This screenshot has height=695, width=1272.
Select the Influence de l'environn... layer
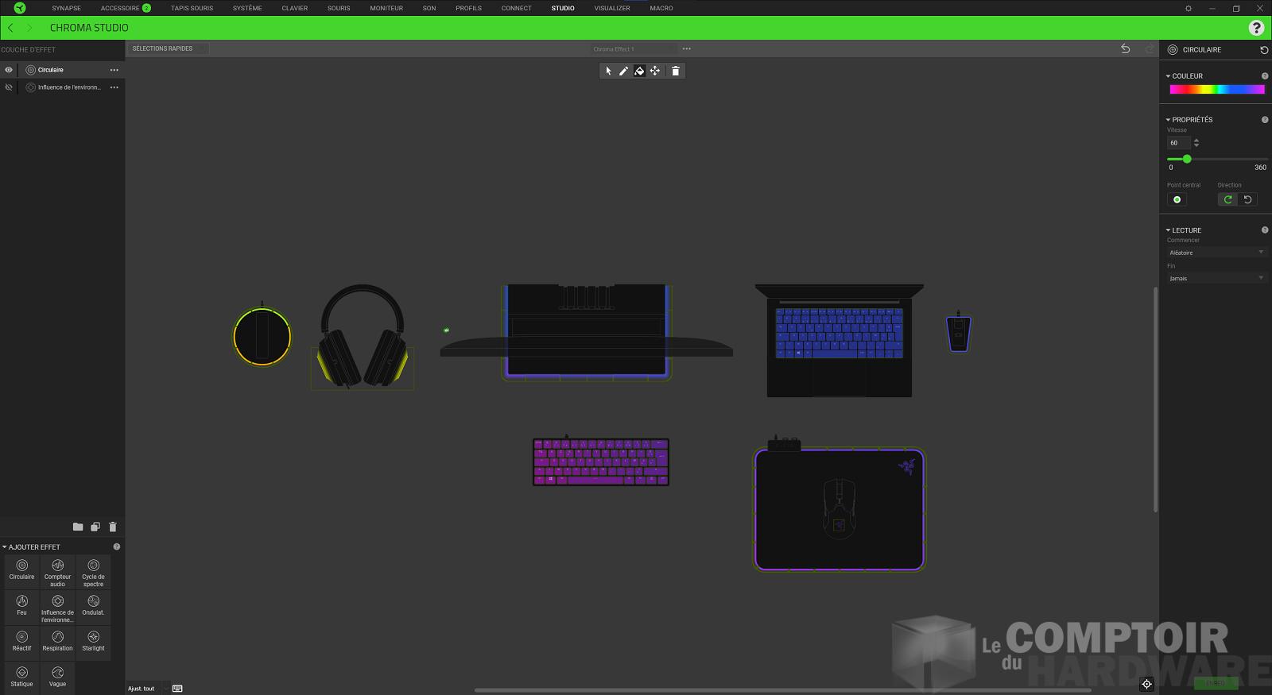pos(63,87)
